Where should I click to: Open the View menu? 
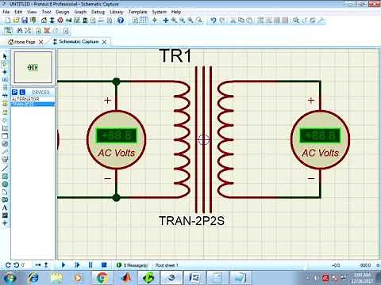(x=32, y=12)
